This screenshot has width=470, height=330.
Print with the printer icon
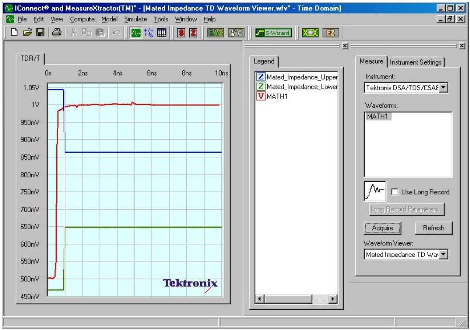click(57, 32)
